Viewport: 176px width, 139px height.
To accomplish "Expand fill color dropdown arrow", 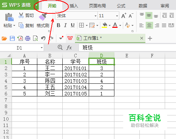I will tap(109, 25).
